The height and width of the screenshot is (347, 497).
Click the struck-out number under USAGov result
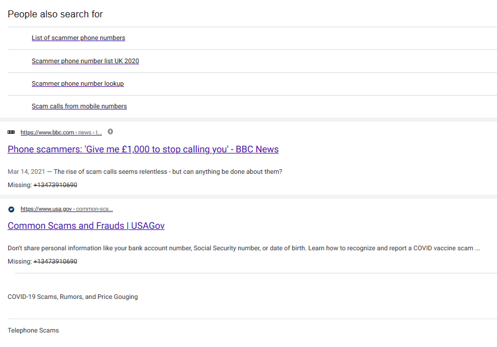[55, 261]
